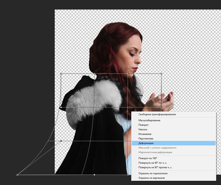Click Отразить по горизонтали
Screen dimensions: 221x185
pos(174,173)
